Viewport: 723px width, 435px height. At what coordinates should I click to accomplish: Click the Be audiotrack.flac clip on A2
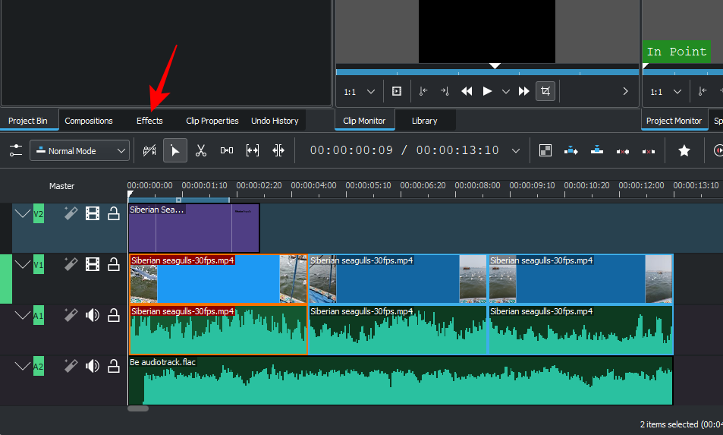pos(401,383)
